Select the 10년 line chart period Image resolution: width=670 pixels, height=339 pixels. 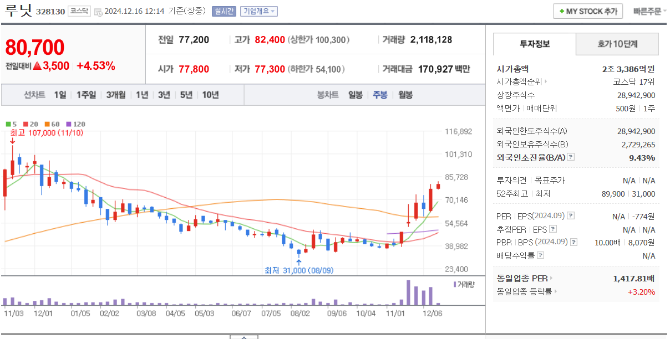coord(210,95)
